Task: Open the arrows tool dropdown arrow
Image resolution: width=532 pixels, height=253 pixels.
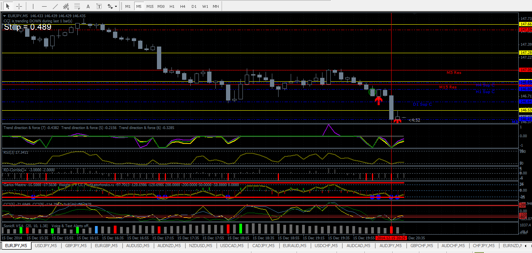Action: click(116, 7)
